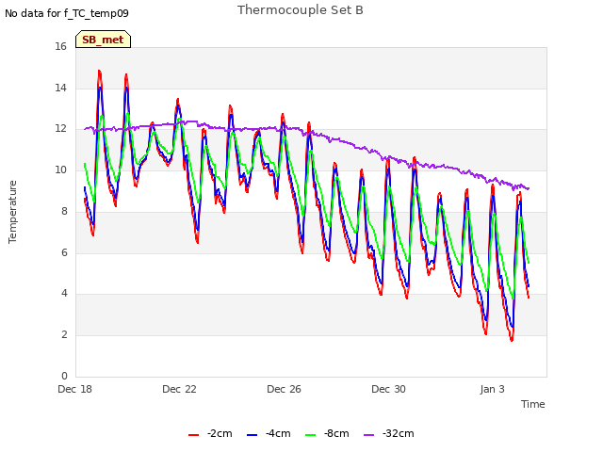Screen dimensions: 603x452
Task: Click the chart title Thermocouple Set B
Action: click(x=301, y=10)
